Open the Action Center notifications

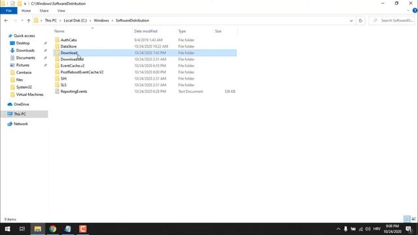[x=409, y=229]
